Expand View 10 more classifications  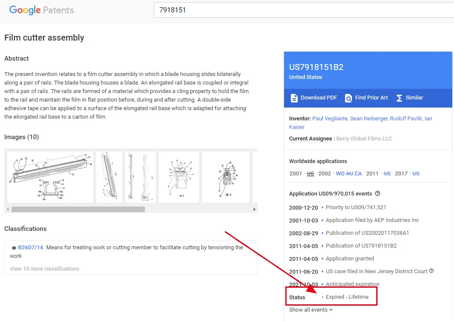point(44,268)
